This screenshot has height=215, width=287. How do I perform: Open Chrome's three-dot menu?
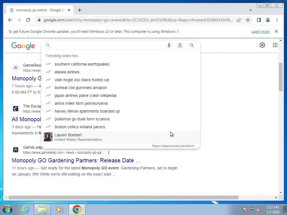277,20
